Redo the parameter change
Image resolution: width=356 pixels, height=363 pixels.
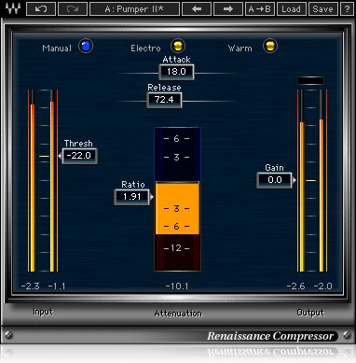click(x=73, y=9)
